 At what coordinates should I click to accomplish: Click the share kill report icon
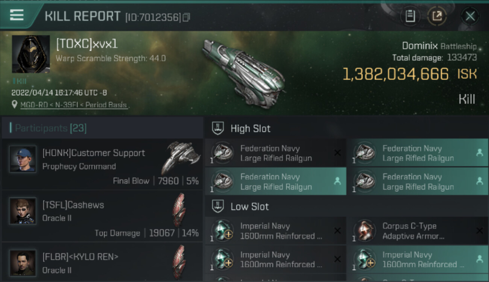(437, 16)
